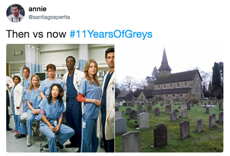Click the white headstone near left of graveyard
This screenshot has width=230, height=156.
pos(144,121)
